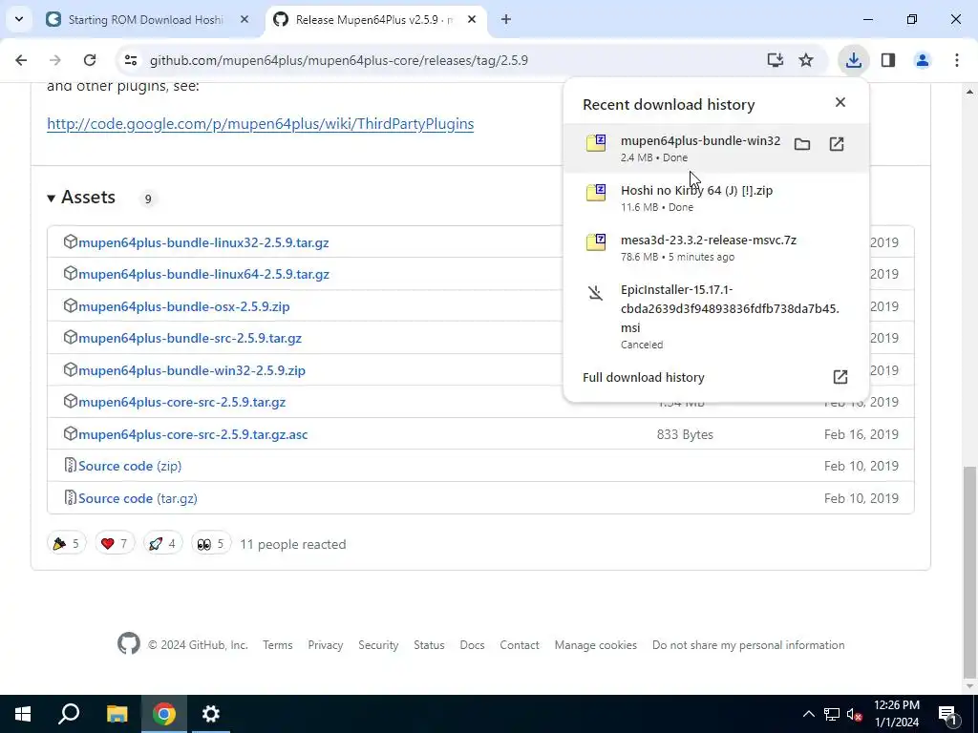Open site information icon in address bar
The image size is (978, 733).
point(131,60)
